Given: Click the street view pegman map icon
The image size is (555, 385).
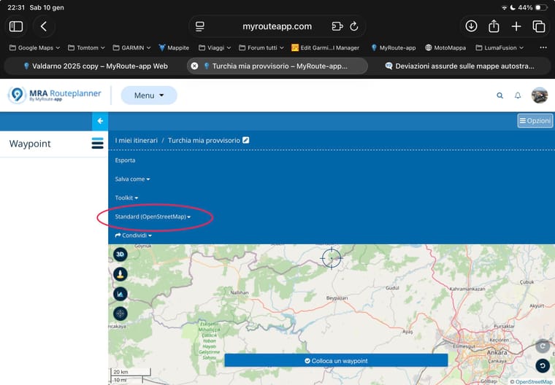Looking at the screenshot, I should 120,274.
